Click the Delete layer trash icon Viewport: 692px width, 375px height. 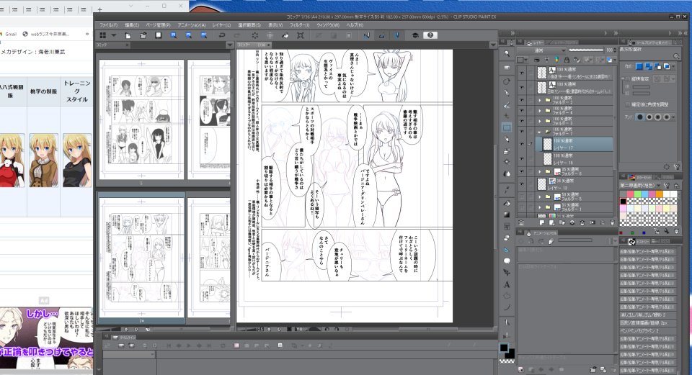point(612,223)
